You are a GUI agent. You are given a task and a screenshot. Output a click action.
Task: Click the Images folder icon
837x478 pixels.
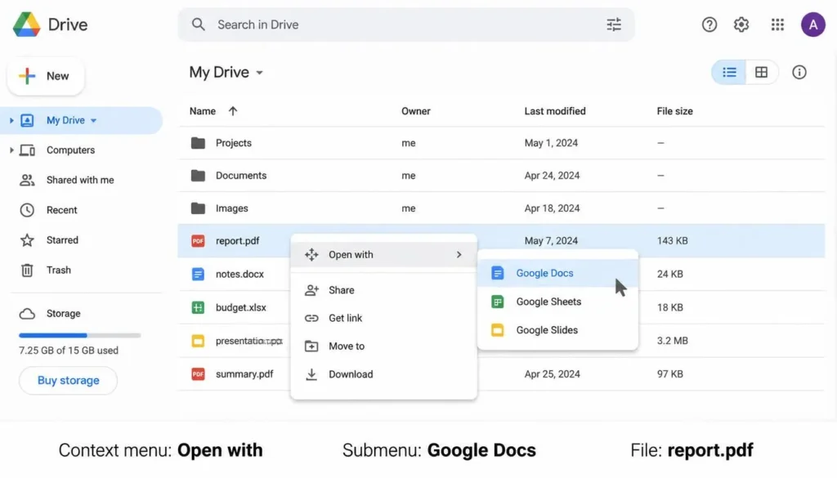coord(198,208)
